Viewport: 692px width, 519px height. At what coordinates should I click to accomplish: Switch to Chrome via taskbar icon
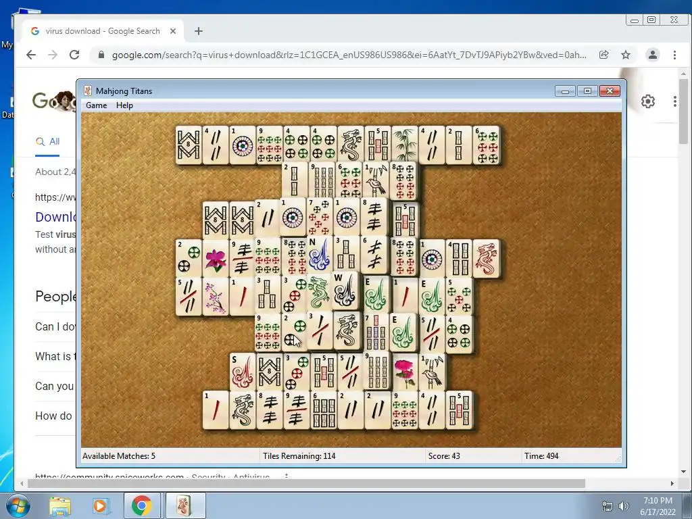[x=141, y=505]
